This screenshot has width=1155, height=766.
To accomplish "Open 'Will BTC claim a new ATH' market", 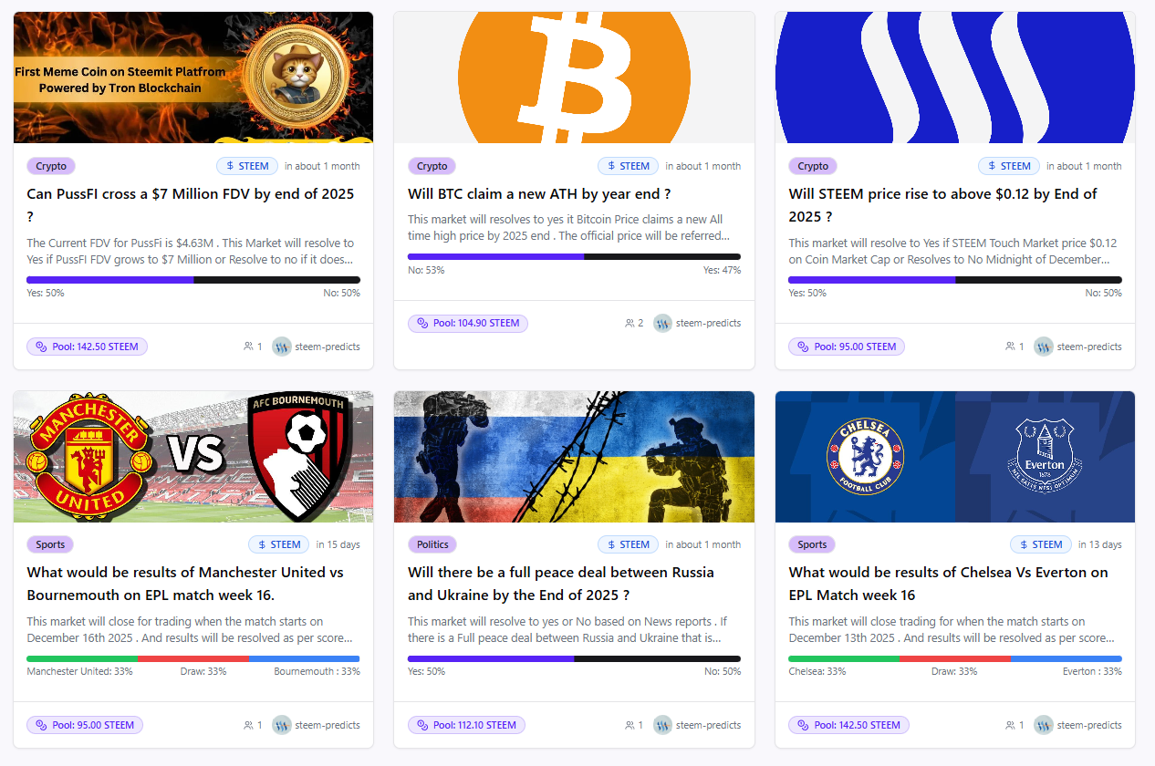I will coord(539,193).
